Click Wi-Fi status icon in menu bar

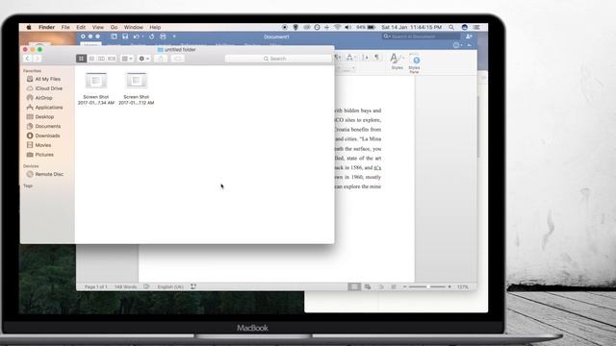point(338,27)
